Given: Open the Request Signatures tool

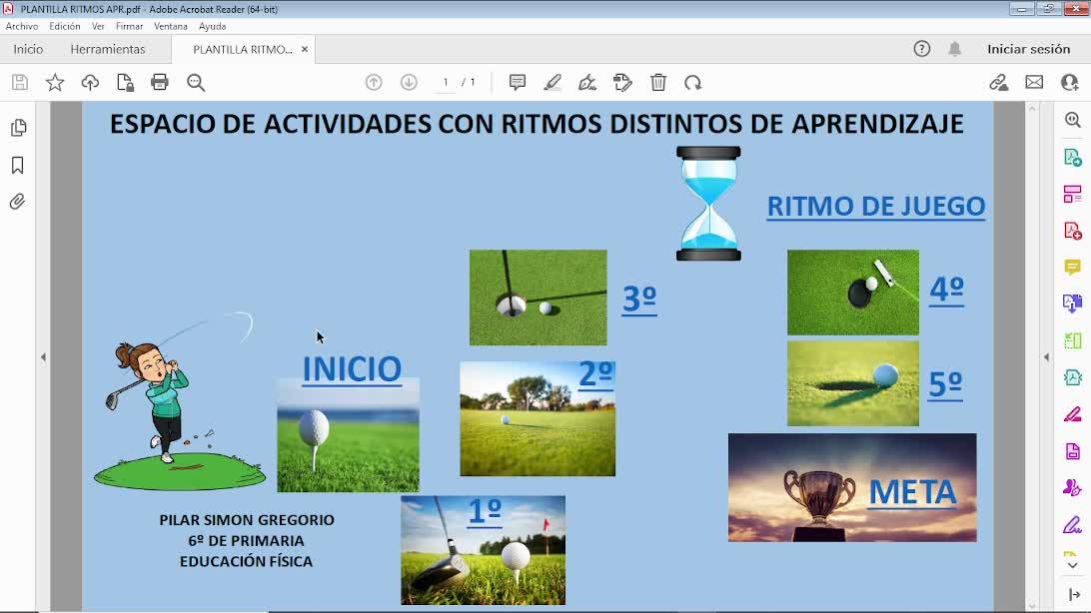Looking at the screenshot, I should pos(1073,488).
